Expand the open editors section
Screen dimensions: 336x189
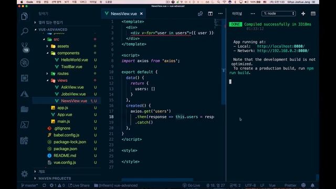[50, 22]
